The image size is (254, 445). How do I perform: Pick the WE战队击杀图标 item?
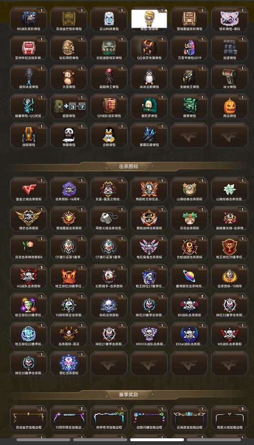tap(230, 335)
